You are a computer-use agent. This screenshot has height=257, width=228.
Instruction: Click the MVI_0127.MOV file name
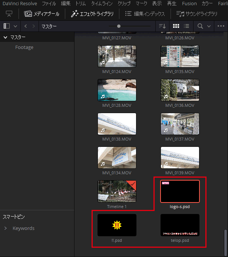pos(117,38)
